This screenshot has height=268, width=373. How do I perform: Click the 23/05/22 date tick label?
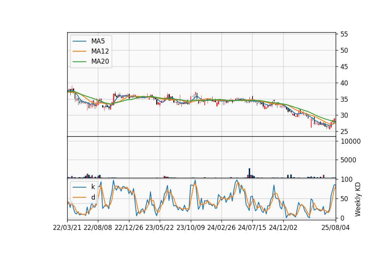(160, 228)
